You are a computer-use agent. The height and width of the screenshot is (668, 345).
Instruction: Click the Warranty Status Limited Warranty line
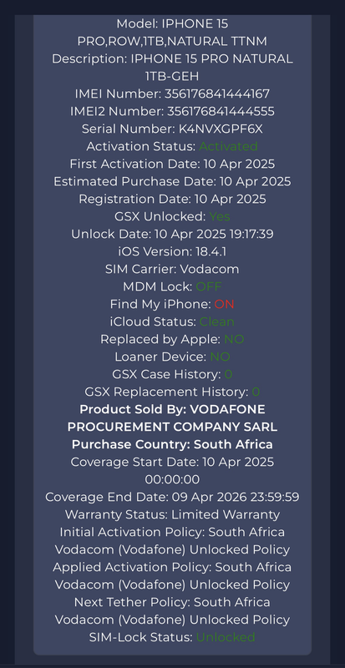pyautogui.click(x=172, y=514)
